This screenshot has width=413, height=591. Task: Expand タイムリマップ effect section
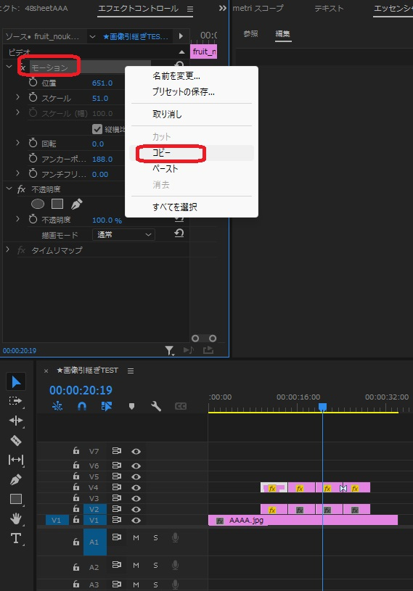click(7, 250)
